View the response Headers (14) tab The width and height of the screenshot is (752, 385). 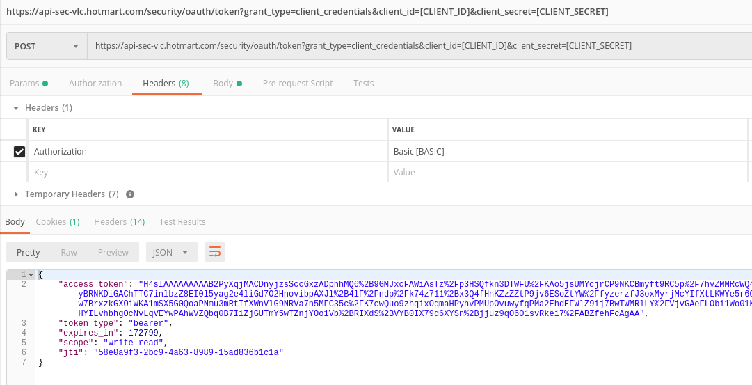(x=119, y=221)
